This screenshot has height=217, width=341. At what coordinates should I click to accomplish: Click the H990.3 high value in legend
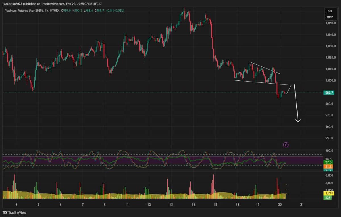coord(77,11)
